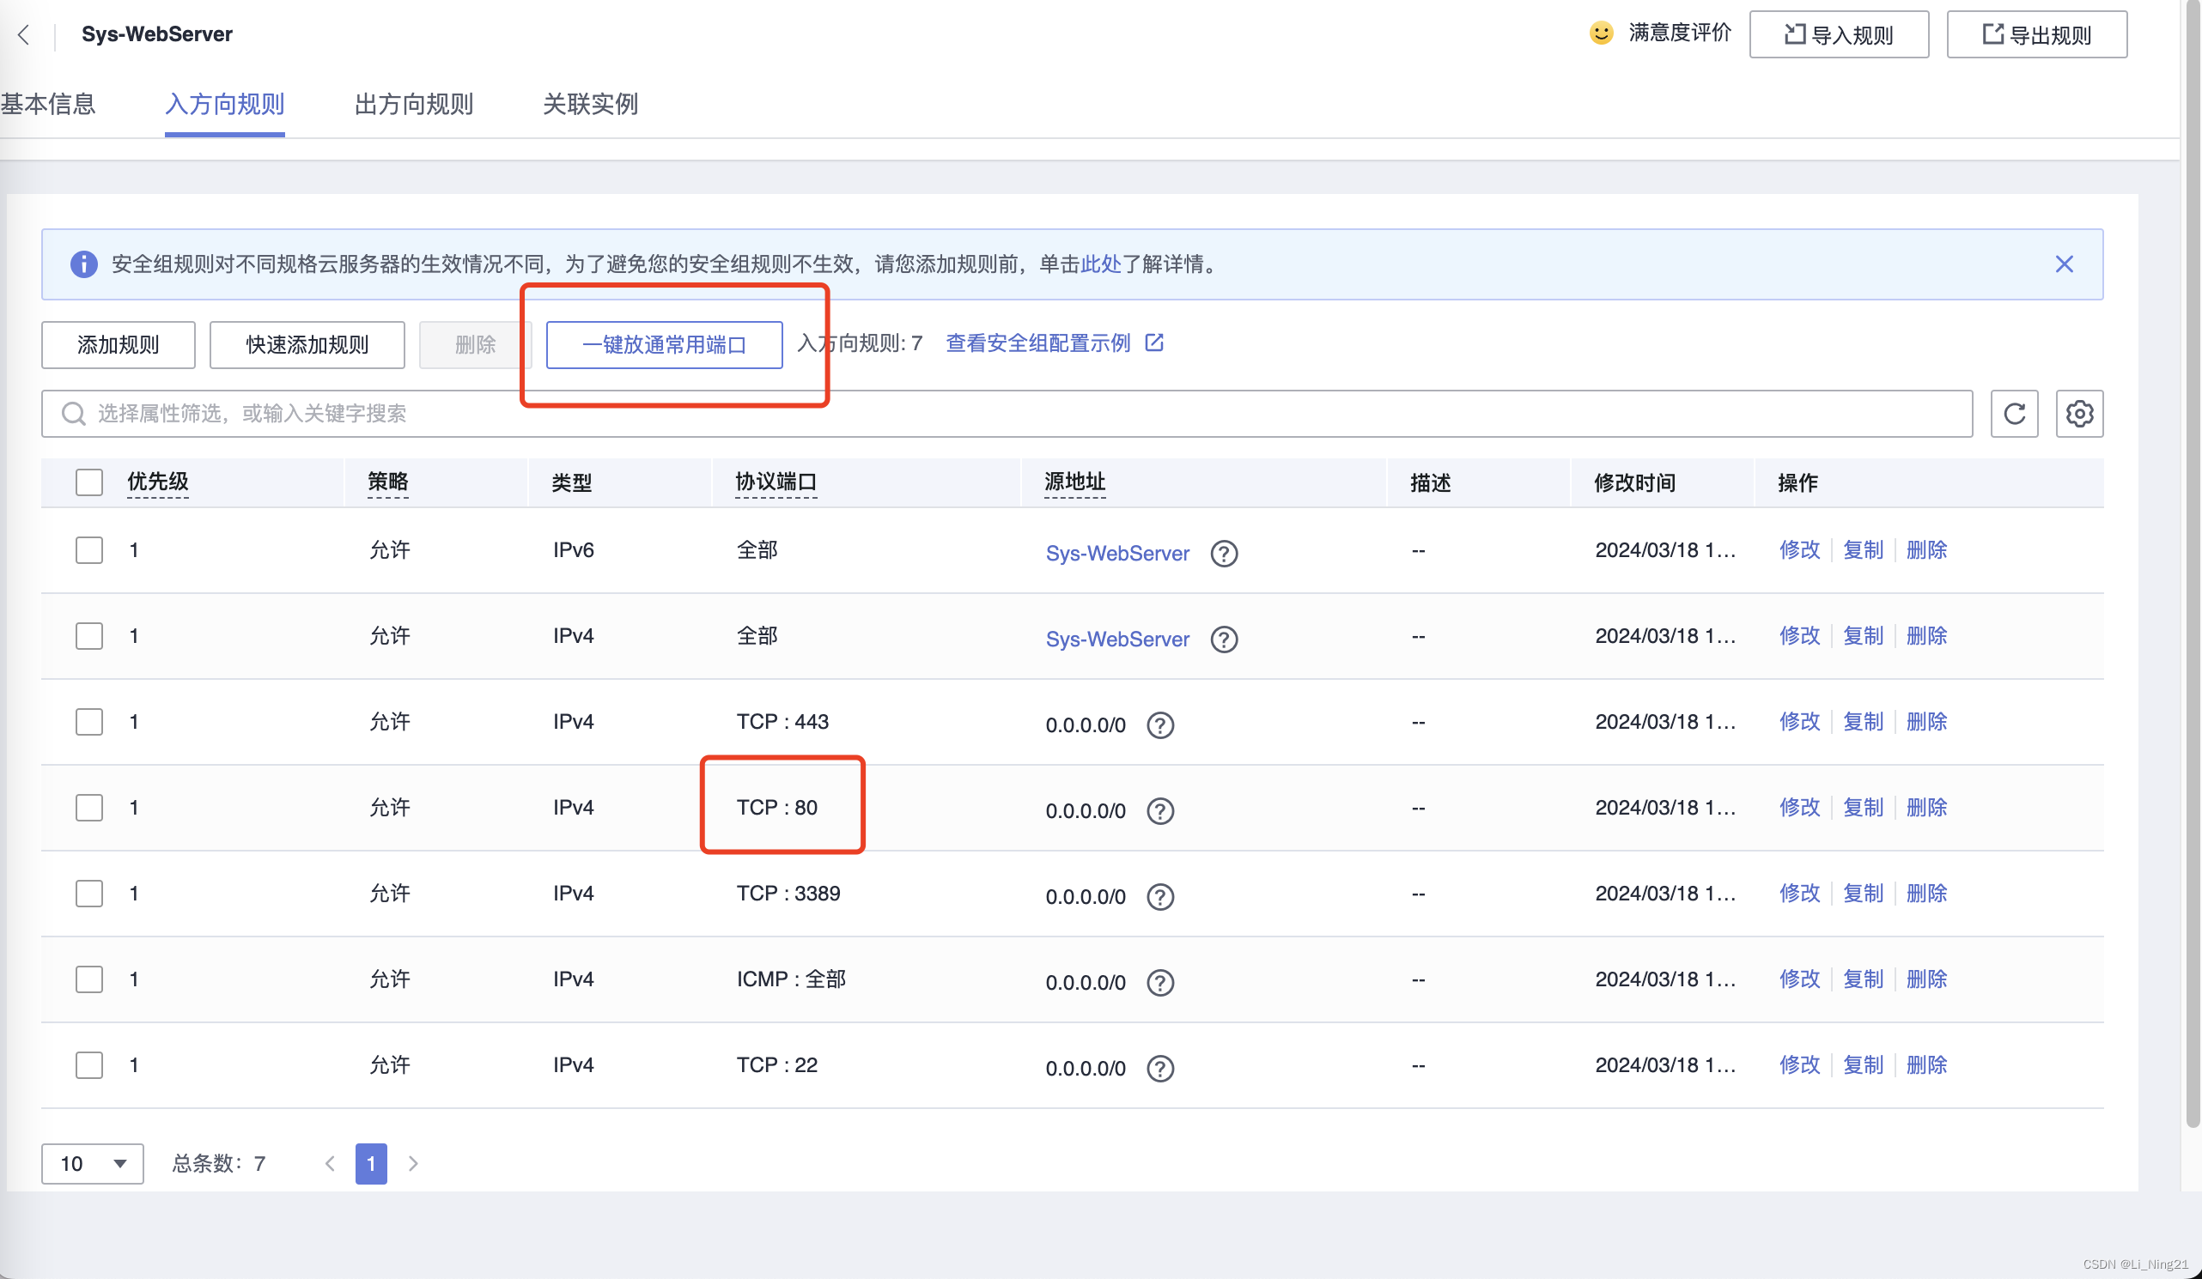Click the smiley satisfaction rating icon
The image size is (2202, 1279).
point(1600,33)
